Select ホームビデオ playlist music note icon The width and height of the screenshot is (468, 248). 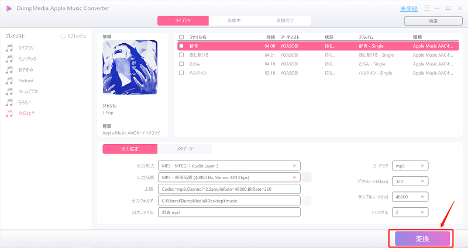point(9,92)
